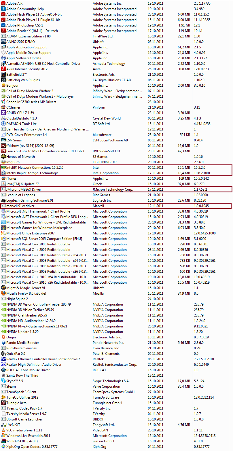Select the Bonjour icon
The height and width of the screenshot is (451, 233).
[3, 86]
